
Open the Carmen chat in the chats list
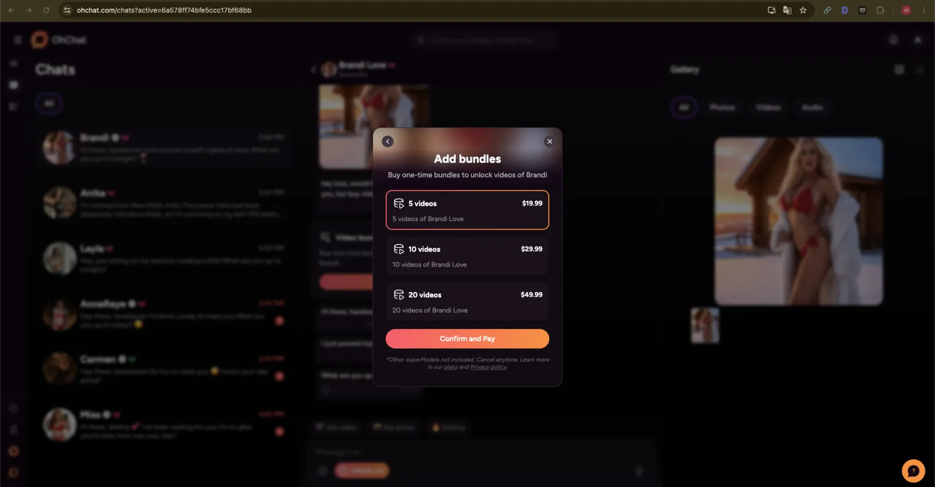(x=164, y=368)
